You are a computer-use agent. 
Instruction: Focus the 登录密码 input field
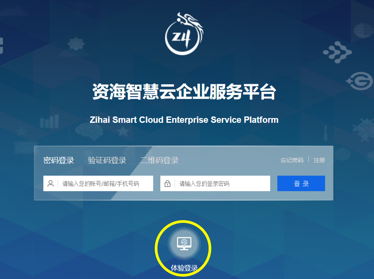[215, 184]
